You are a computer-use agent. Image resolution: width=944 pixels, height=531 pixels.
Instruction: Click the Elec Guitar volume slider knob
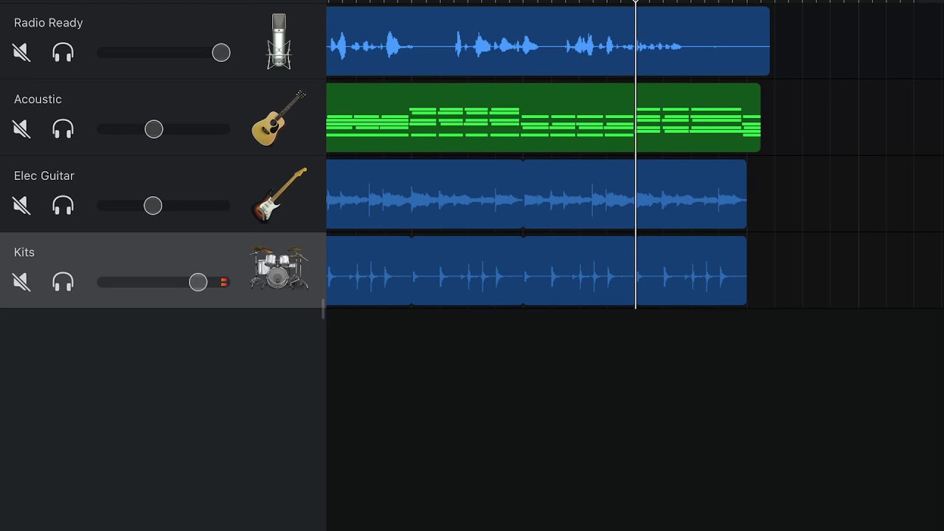(153, 206)
